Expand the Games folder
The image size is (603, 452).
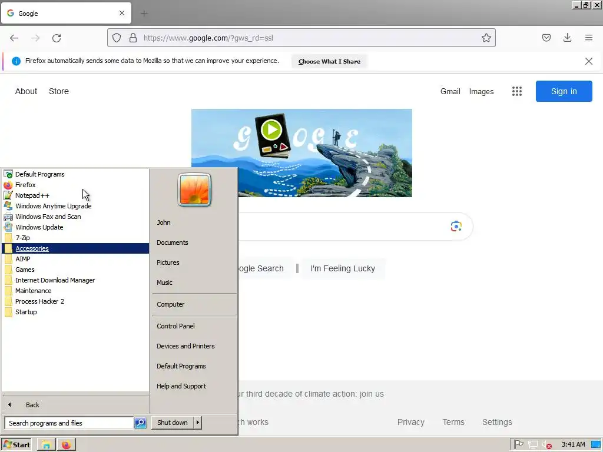pos(75,270)
